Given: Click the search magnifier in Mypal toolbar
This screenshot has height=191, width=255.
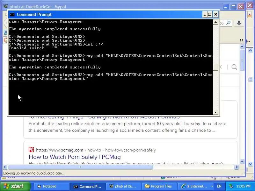Looking at the screenshot, I should tap(229, 23).
